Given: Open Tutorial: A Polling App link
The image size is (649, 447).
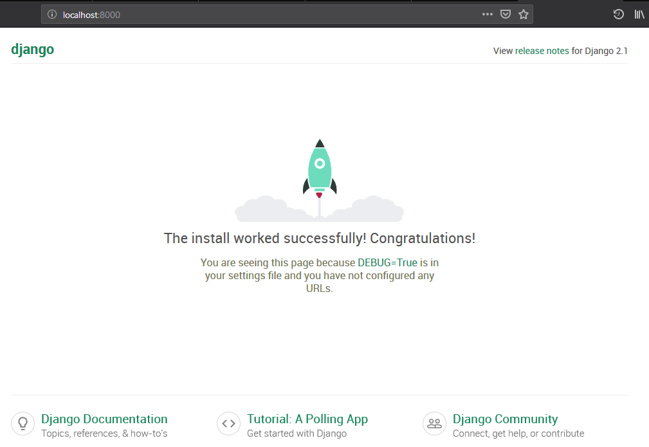Looking at the screenshot, I should pyautogui.click(x=307, y=419).
